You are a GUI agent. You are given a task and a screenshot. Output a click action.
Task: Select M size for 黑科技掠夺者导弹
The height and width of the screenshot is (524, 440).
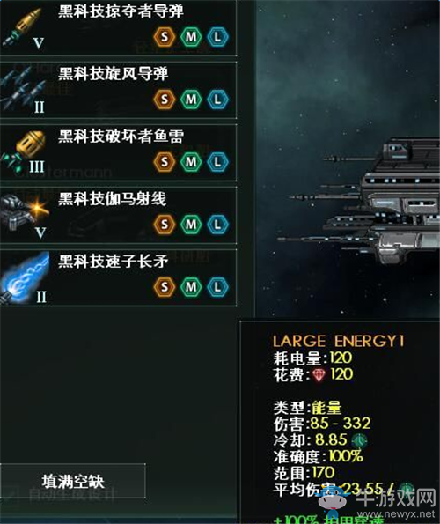191,36
